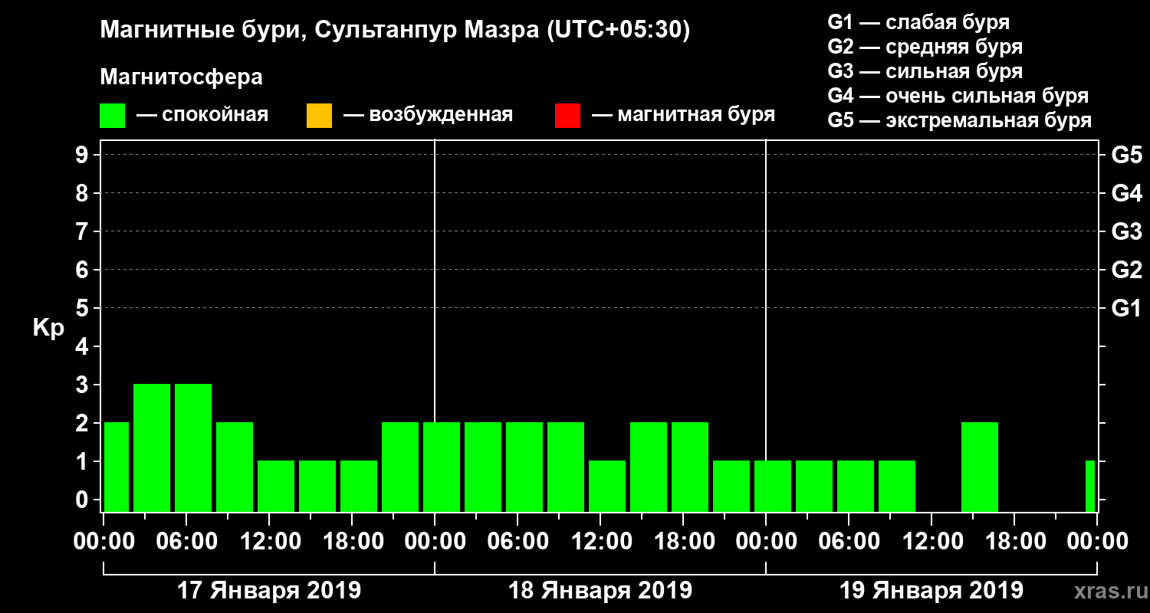Image resolution: width=1150 pixels, height=613 pixels.
Task: Click the 18:00 time label for 17 Января
Action: [352, 542]
